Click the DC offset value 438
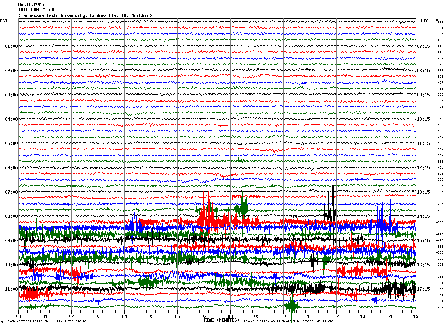Image resolution: width=445 pixels, height=326 pixels. pyautogui.click(x=441, y=107)
